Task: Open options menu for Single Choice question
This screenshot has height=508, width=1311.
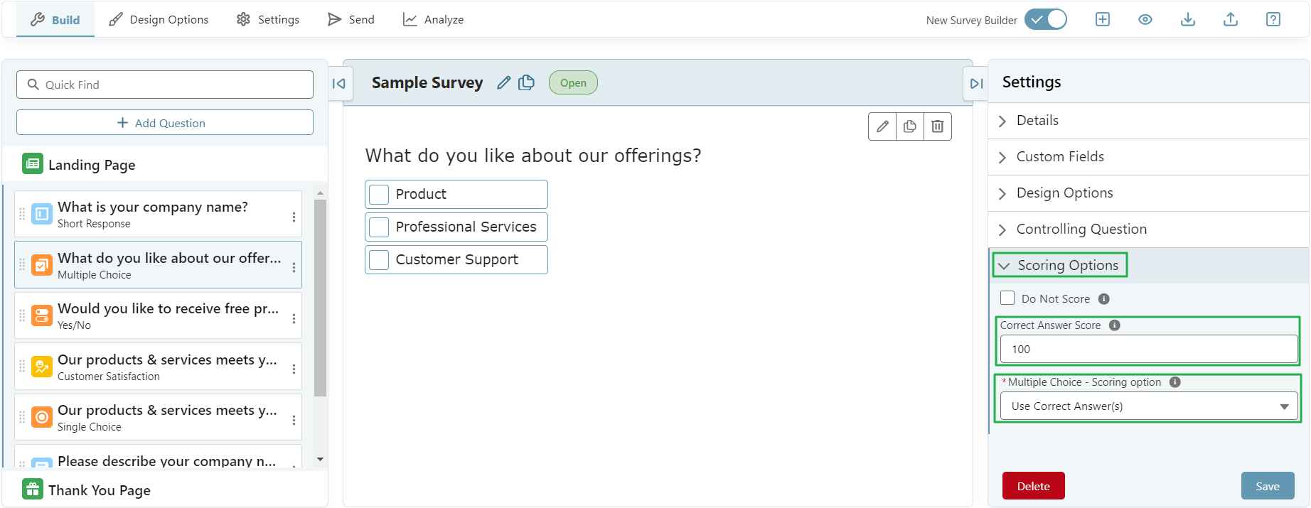Action: [x=294, y=420]
